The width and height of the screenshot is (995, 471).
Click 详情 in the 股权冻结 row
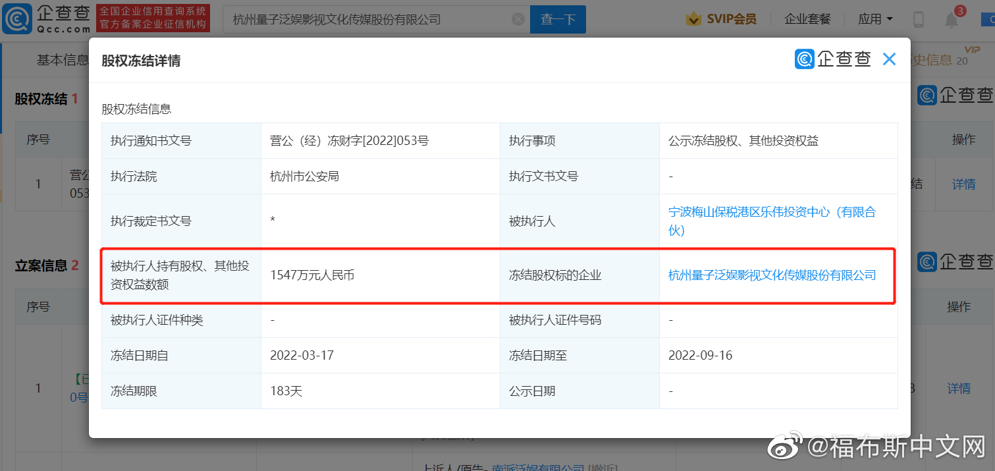pyautogui.click(x=963, y=184)
